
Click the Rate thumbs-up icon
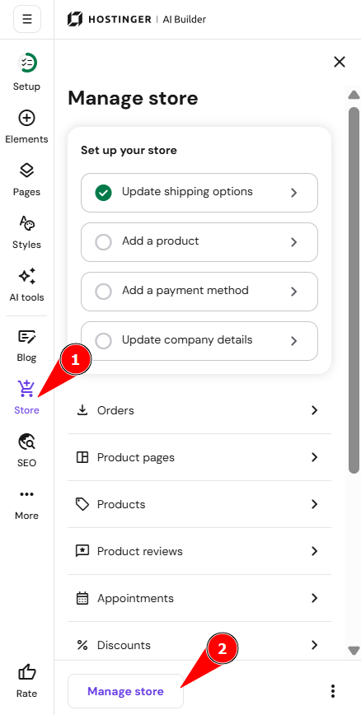(27, 672)
